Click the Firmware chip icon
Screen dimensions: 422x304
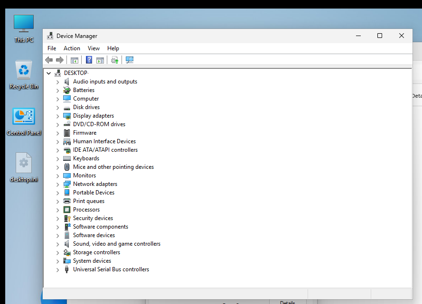click(x=67, y=133)
